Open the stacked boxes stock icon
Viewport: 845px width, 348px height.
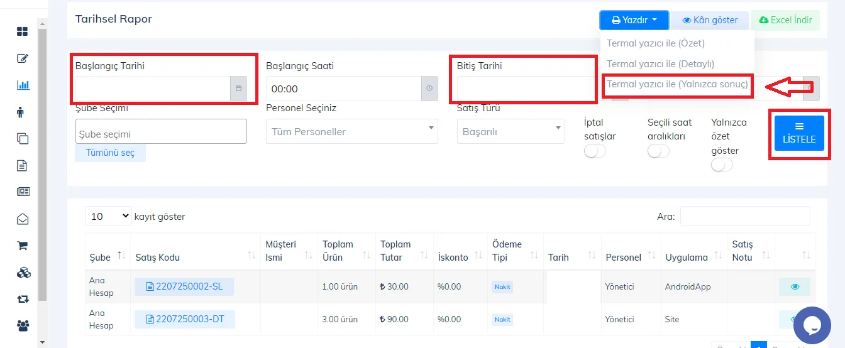tap(23, 273)
